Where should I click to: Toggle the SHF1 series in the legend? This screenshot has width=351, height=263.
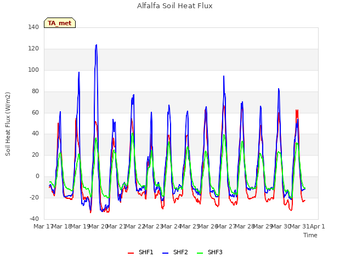(140, 252)
